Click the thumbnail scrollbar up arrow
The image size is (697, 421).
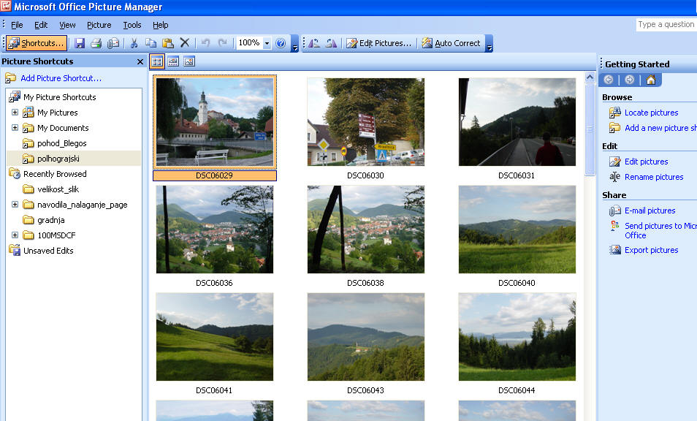[x=590, y=77]
